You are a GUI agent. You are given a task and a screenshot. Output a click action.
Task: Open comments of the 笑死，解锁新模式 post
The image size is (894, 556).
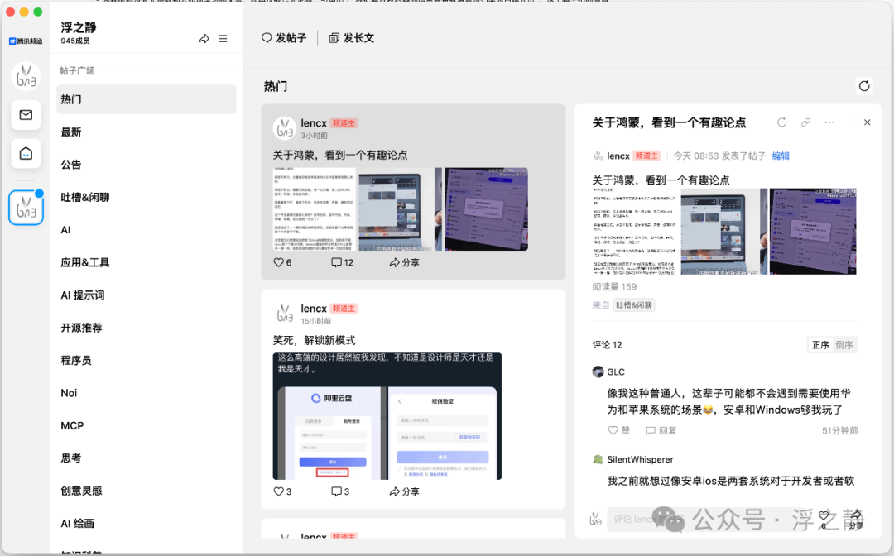click(x=340, y=491)
